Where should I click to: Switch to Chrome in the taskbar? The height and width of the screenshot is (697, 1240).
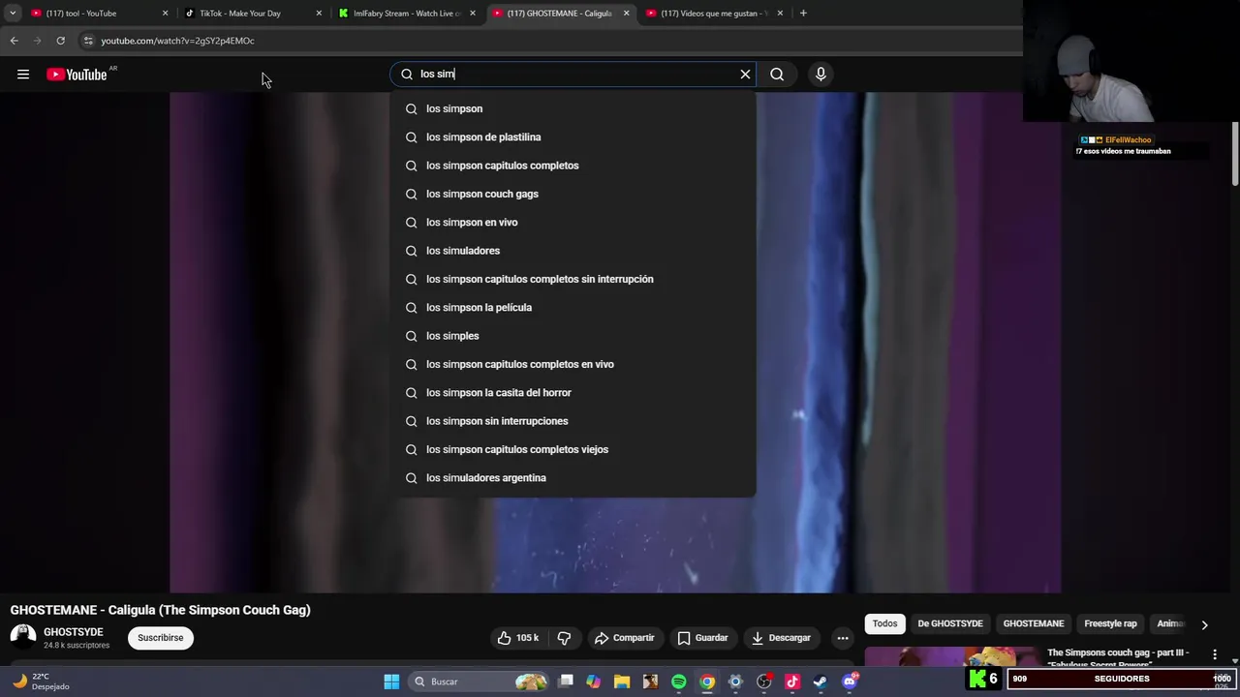[707, 682]
